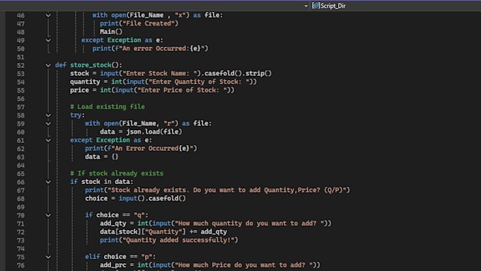Screen dimensions: 481x271
Task: Collapse the elif choice == "p" block
Action: point(48,257)
